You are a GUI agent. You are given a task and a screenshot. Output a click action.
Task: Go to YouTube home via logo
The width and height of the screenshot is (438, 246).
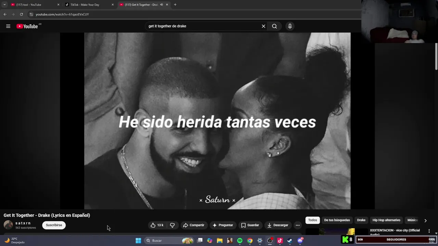coord(27,26)
